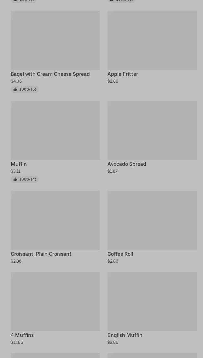Click thumbs-up icon on Muffin rating
Screen dimensions: 203x358
[x=15, y=179]
